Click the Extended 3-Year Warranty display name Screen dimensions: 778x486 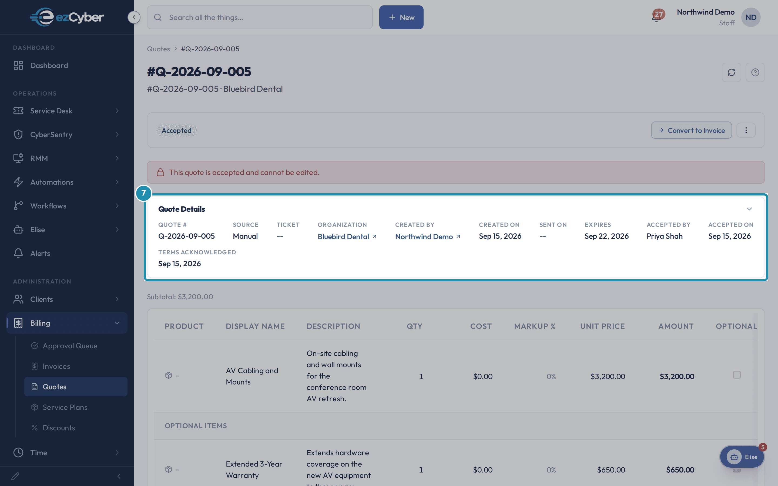[254, 470]
